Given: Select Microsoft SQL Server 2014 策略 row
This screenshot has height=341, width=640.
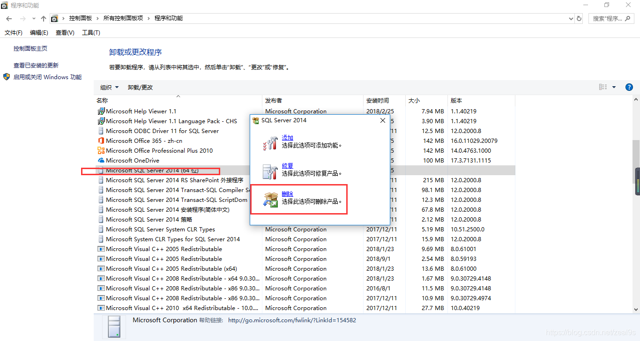Looking at the screenshot, I should 305,220.
